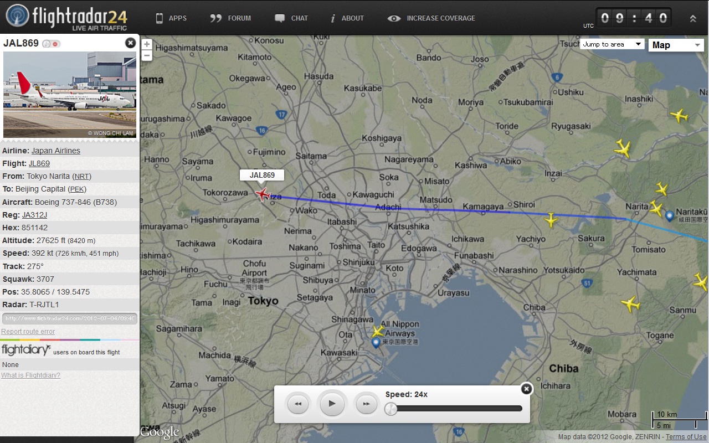Open the Jump to area dropdown

612,44
